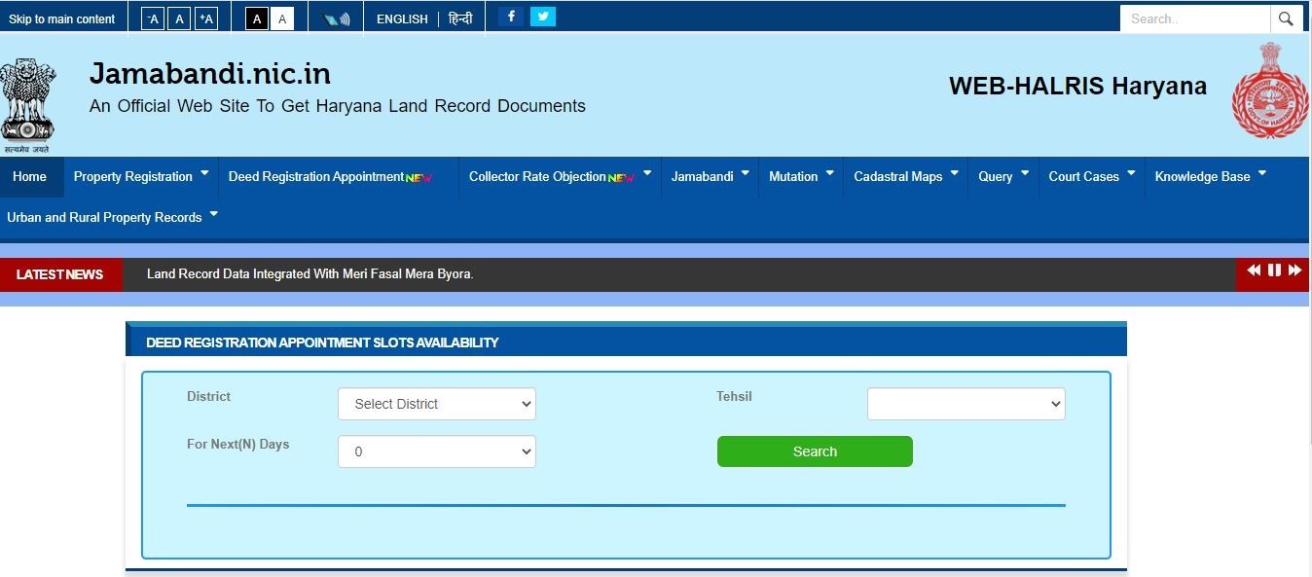Open the Select District dropdown
Image resolution: width=1312 pixels, height=577 pixels.
pos(436,404)
